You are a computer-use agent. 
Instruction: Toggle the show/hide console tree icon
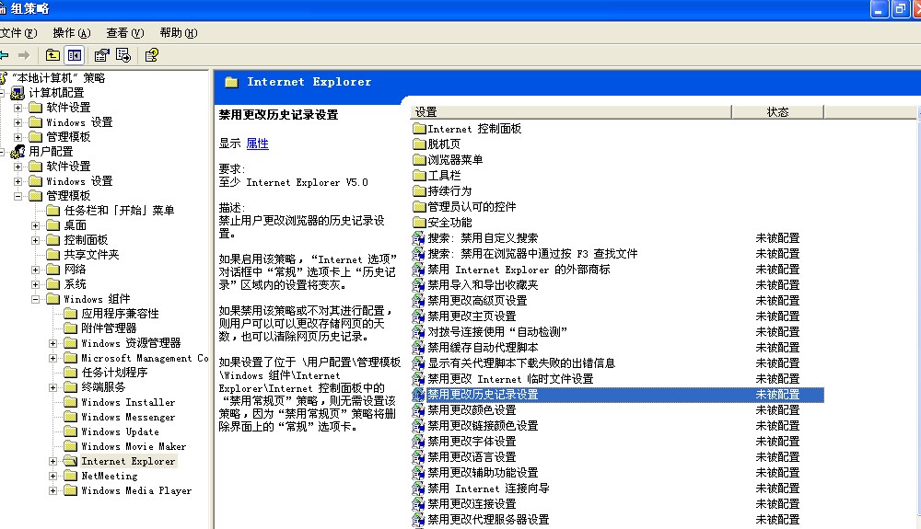point(75,55)
